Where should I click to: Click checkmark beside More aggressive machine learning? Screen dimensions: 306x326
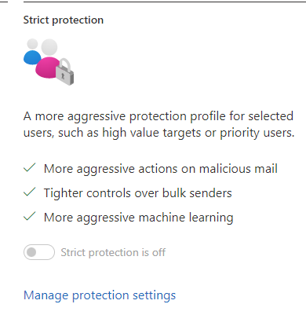(x=30, y=216)
